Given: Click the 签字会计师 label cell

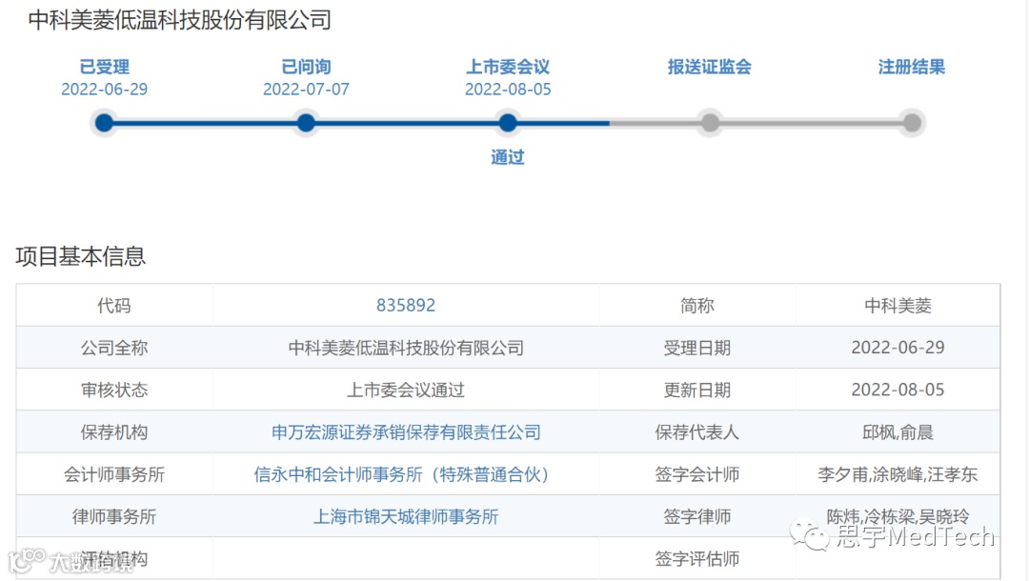Looking at the screenshot, I should coord(696,474).
